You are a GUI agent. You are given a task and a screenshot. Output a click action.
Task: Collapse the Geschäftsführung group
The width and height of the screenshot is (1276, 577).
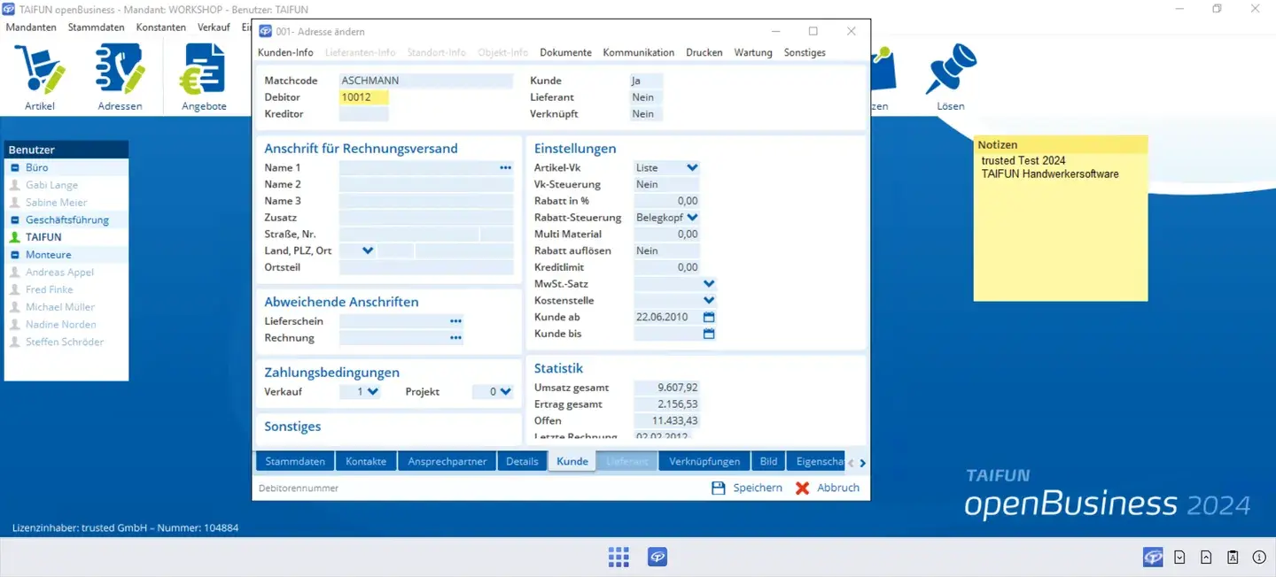coord(15,219)
